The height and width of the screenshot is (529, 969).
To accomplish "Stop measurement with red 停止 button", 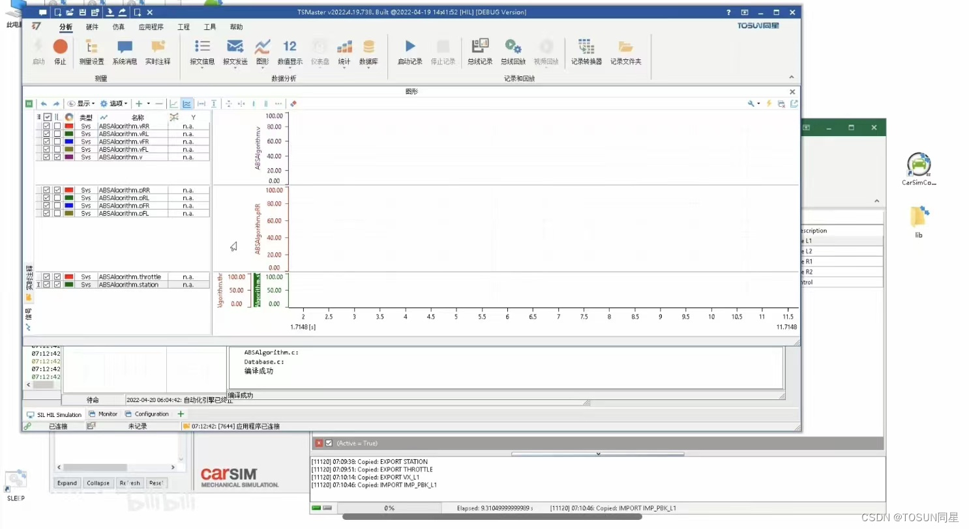I will 60,51.
